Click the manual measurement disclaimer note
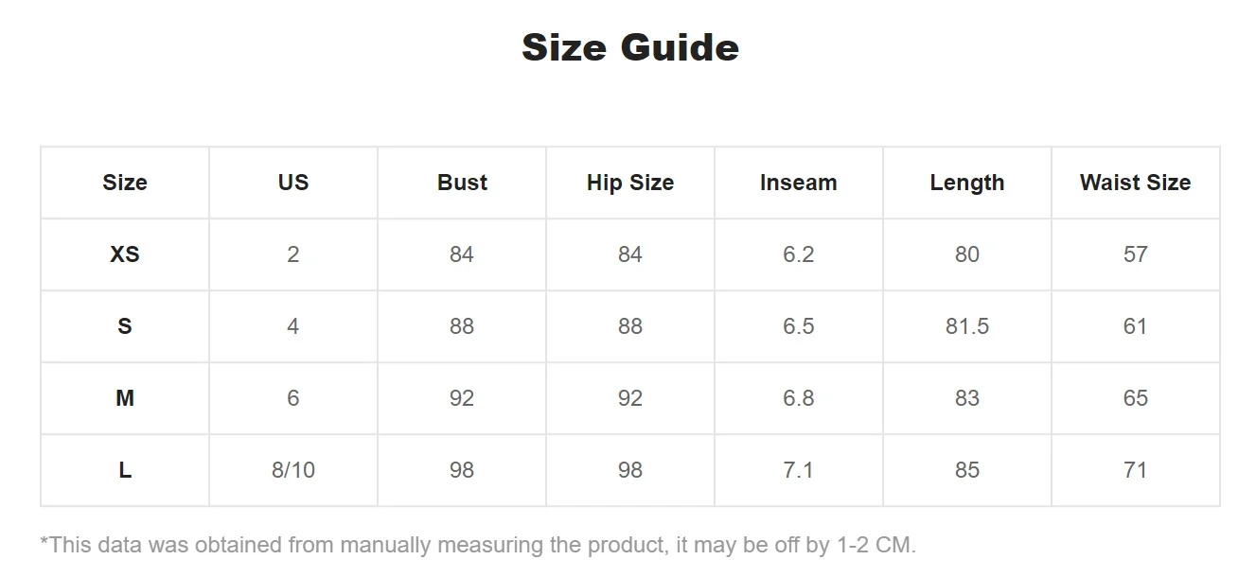 coord(478,545)
